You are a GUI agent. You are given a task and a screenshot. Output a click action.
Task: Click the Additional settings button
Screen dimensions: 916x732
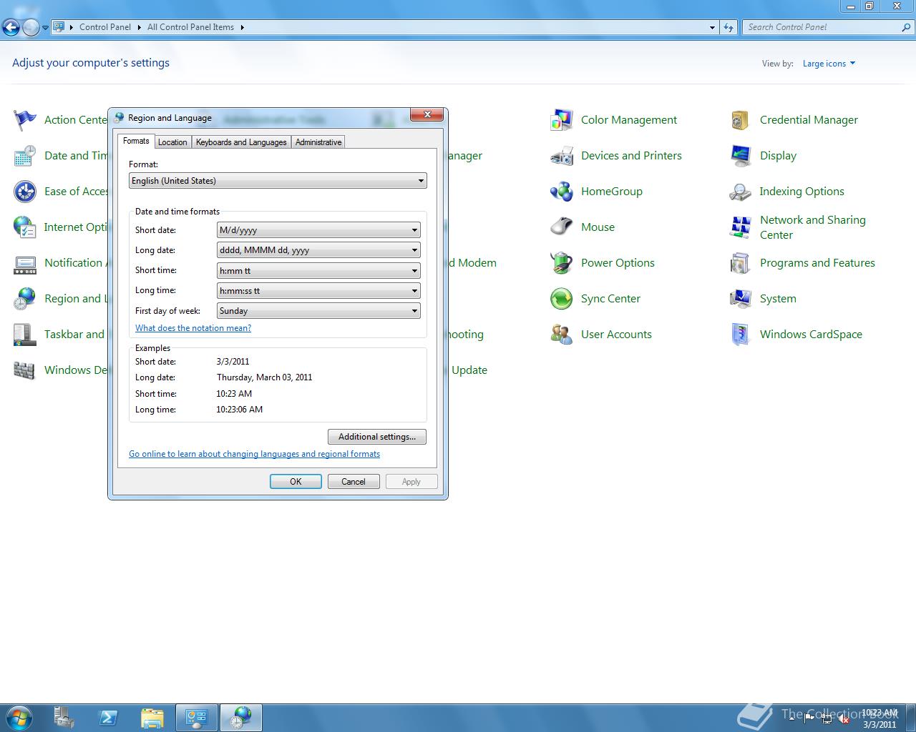click(x=377, y=437)
